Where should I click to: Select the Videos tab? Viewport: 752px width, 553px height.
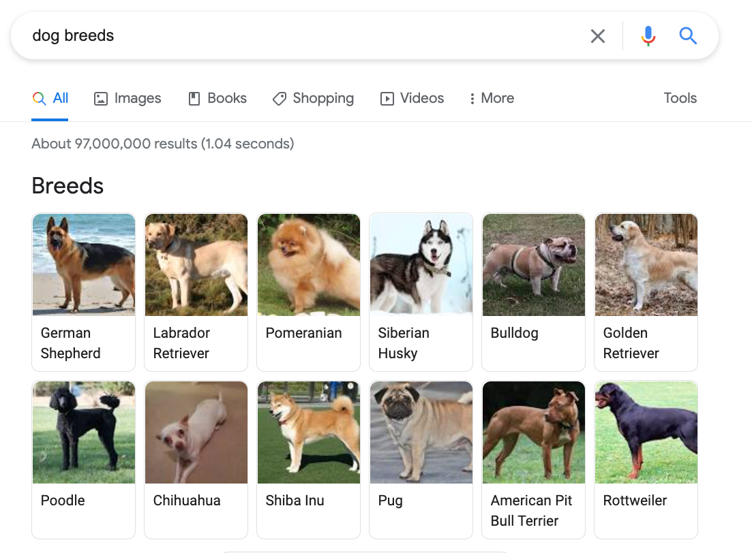412,98
